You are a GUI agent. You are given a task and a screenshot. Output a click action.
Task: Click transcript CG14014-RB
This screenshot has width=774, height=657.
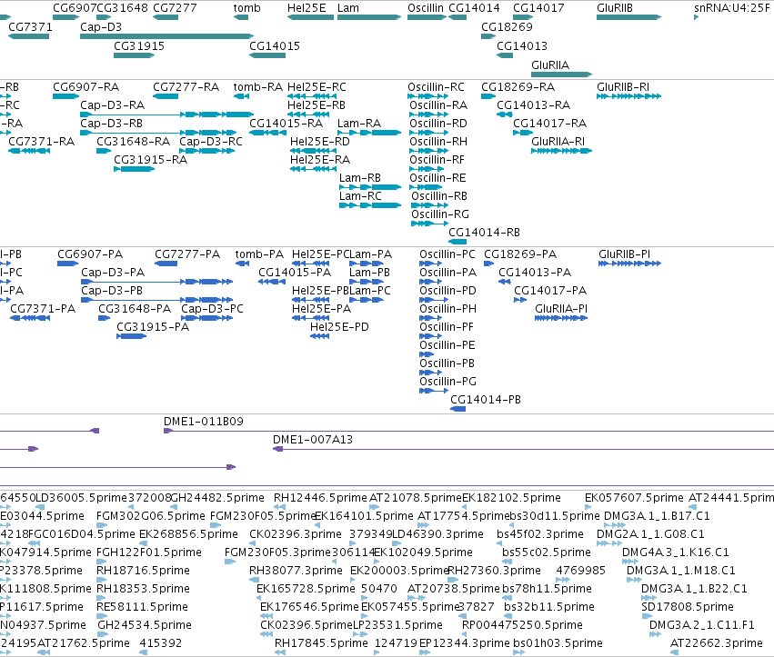coord(457,243)
